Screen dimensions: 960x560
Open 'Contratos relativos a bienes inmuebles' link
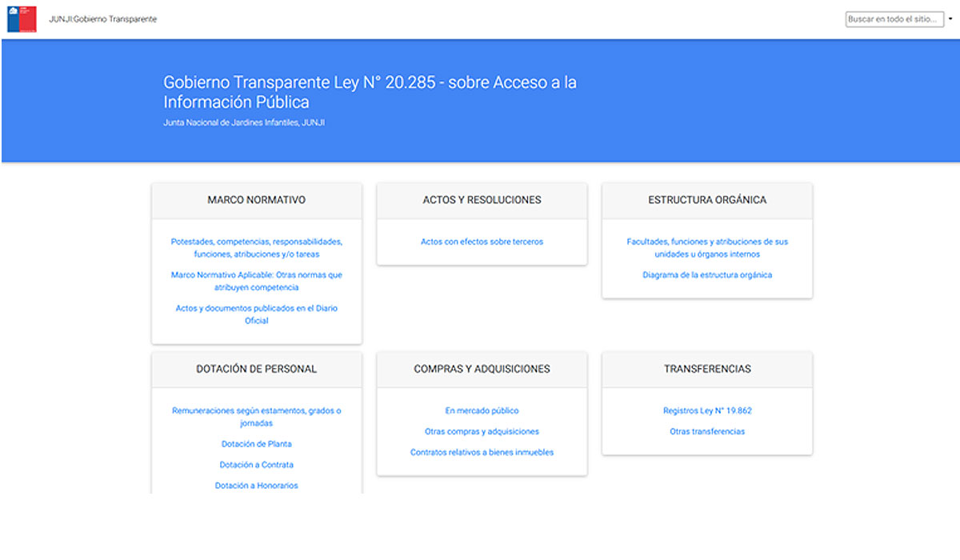[482, 453]
